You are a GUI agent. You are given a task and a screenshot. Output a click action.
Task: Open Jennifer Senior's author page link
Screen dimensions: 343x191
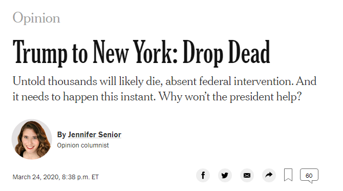click(95, 135)
